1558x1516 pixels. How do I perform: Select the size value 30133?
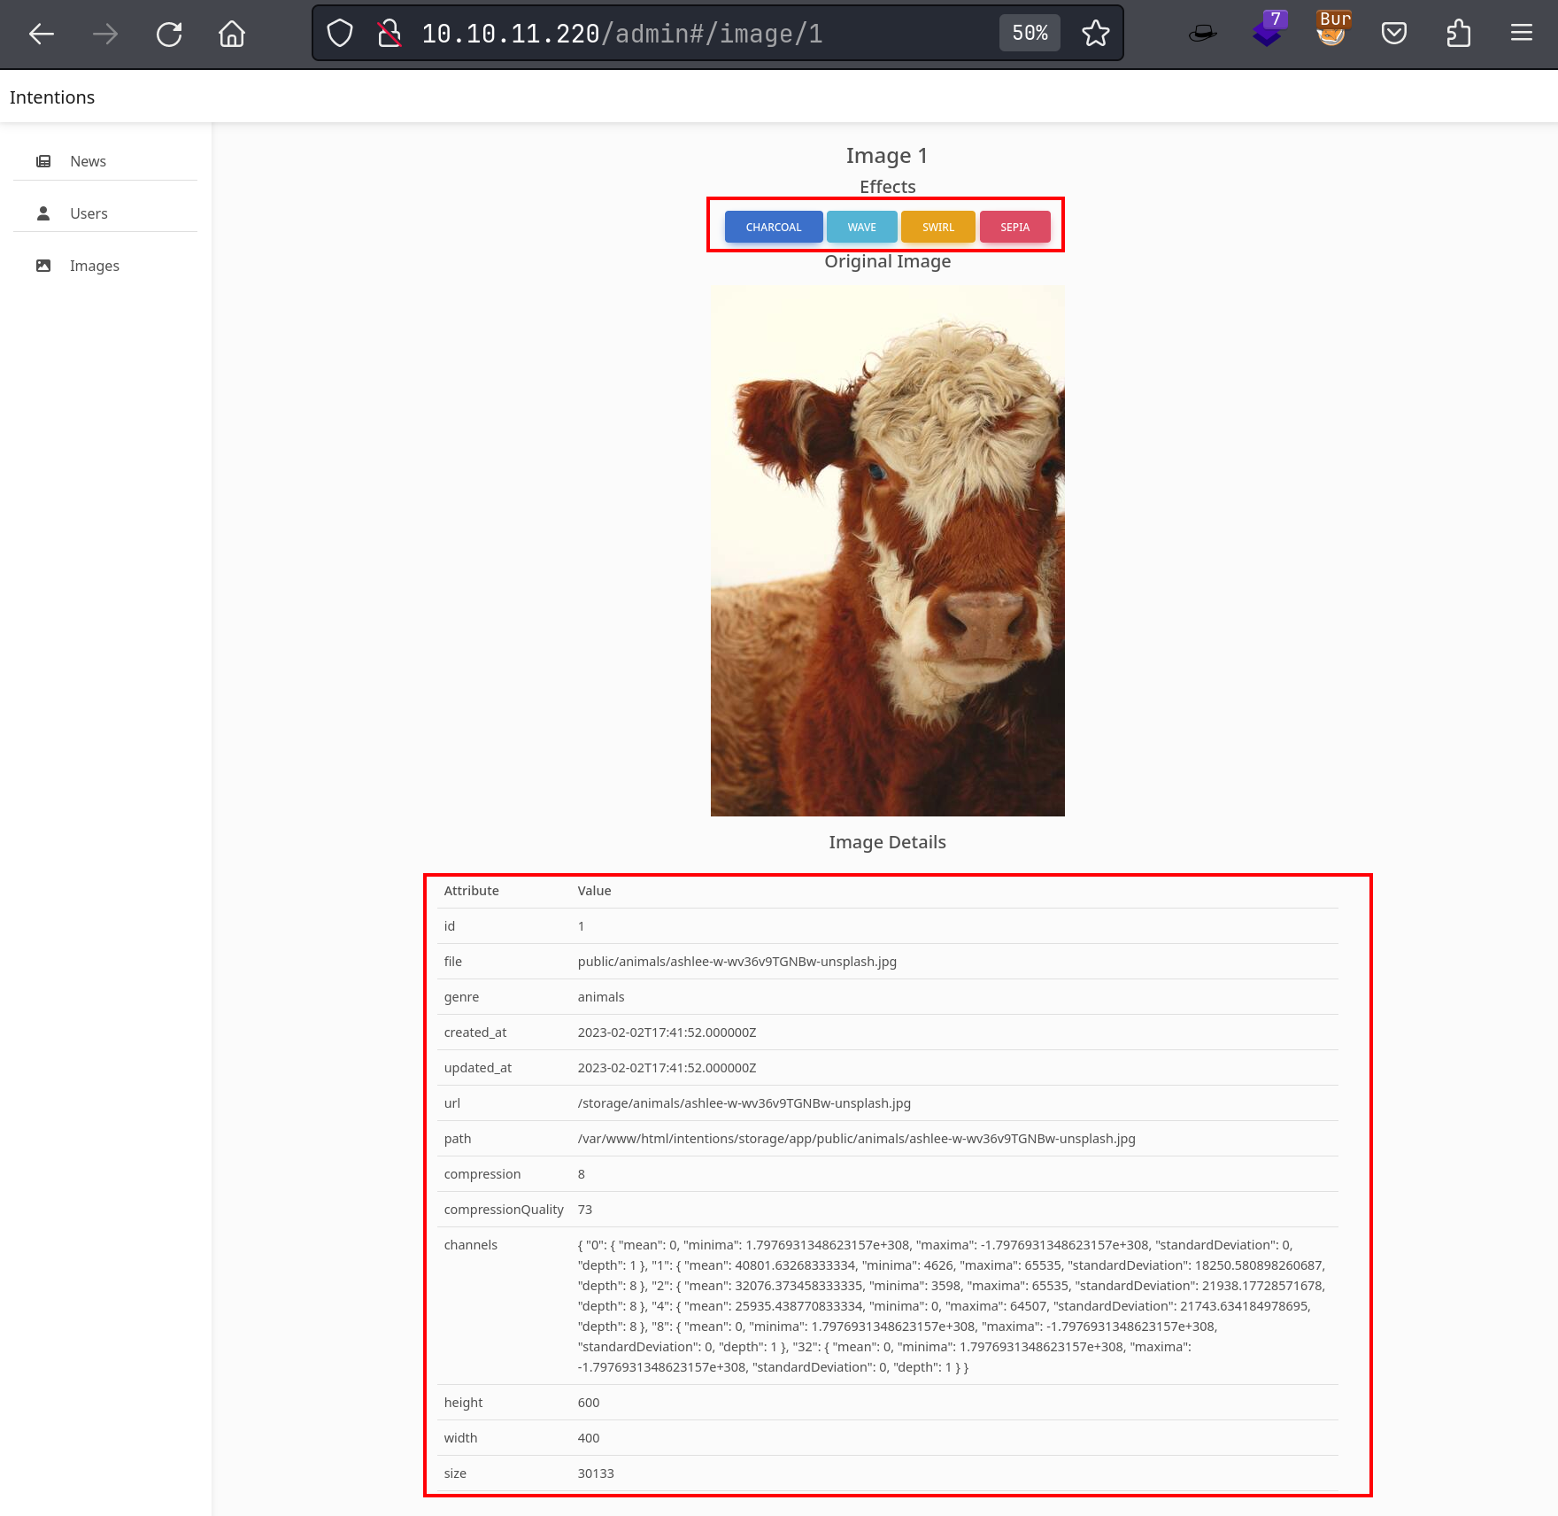pyautogui.click(x=596, y=1473)
